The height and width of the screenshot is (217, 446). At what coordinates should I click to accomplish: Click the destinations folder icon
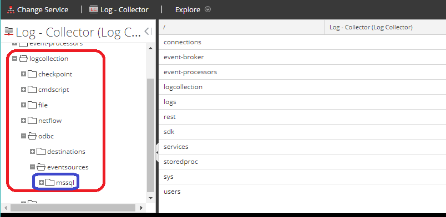(41, 152)
